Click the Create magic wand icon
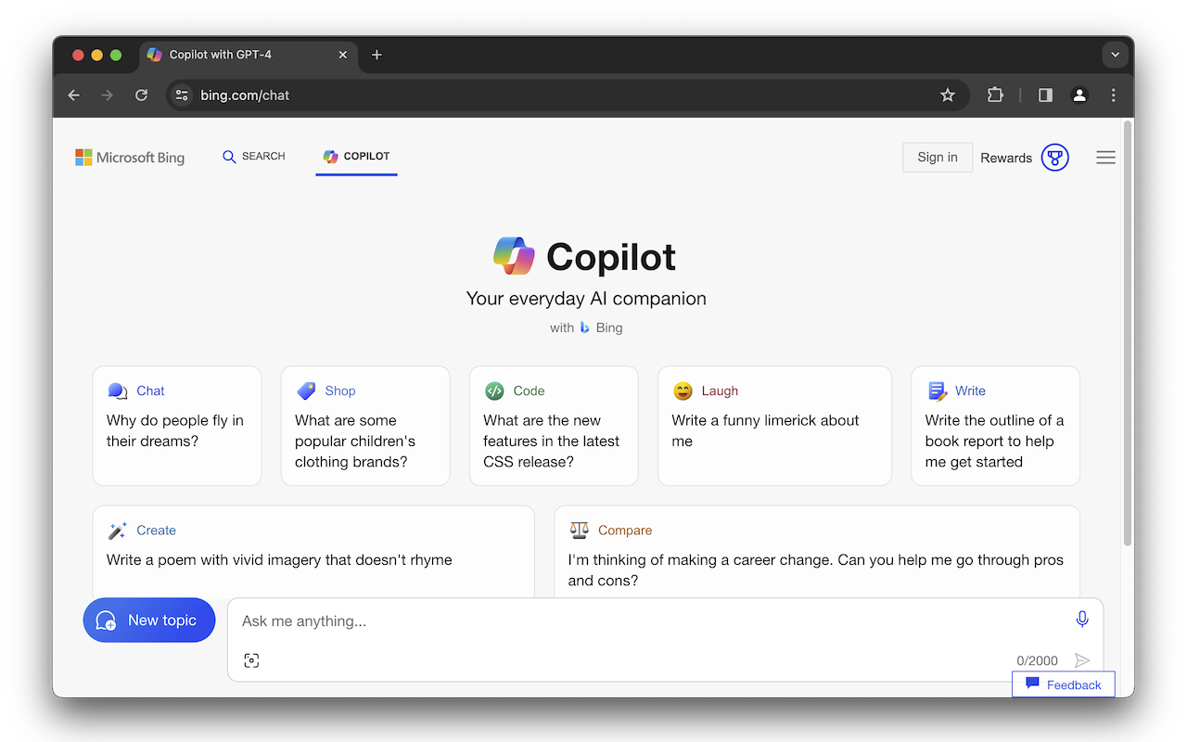Viewport: 1187px width, 742px height. (x=116, y=530)
